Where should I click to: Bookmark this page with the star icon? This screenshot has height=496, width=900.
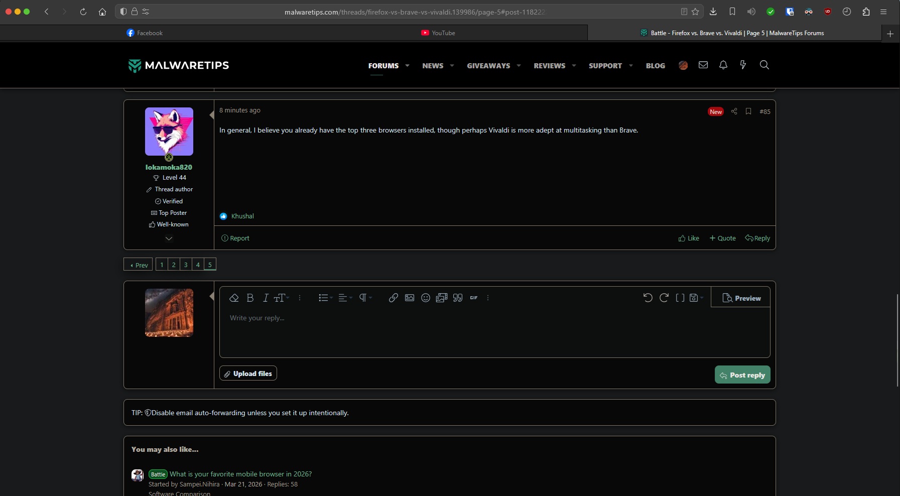[x=695, y=12]
